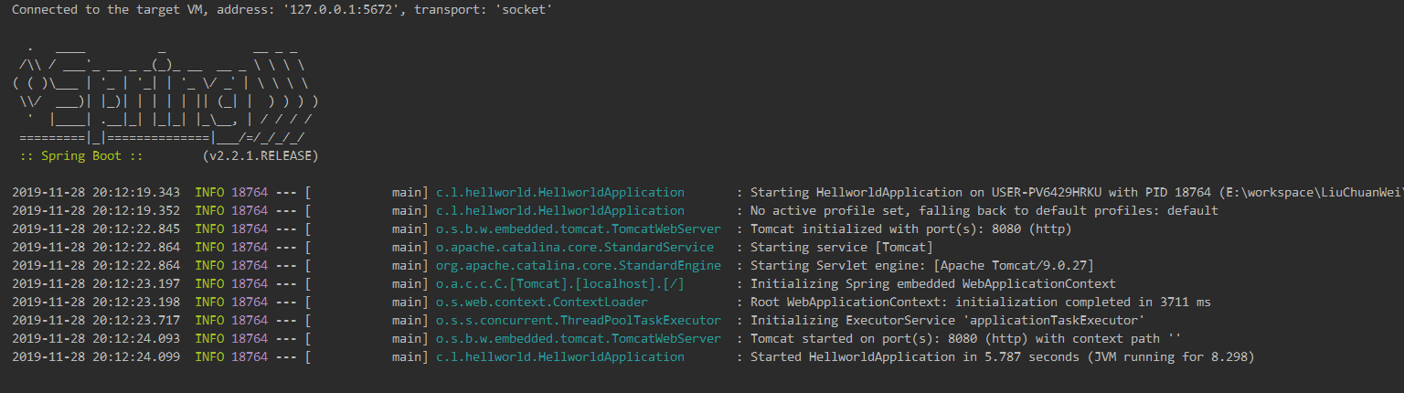The image size is (1404, 393).
Task: Click the 'org.apache.catalina.core.StandardEngine' logger name
Action: pyautogui.click(x=578, y=266)
